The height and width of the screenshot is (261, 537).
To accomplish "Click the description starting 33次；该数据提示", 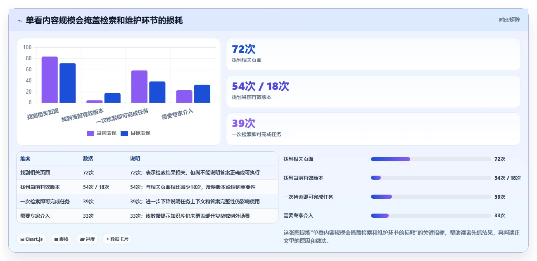I will (190, 216).
